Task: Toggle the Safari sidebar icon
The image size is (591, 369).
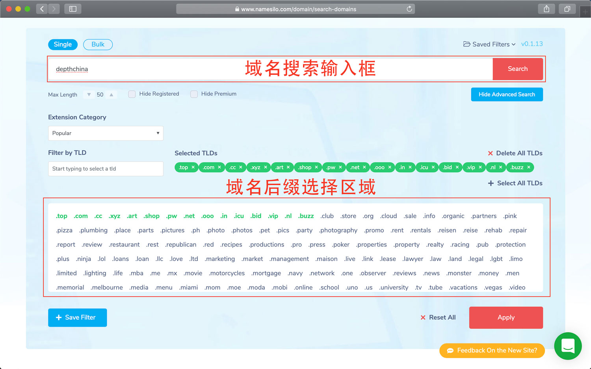Action: (x=73, y=9)
